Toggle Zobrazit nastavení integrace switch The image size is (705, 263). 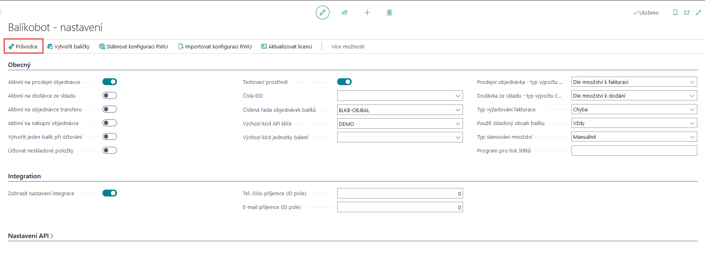coord(109,193)
